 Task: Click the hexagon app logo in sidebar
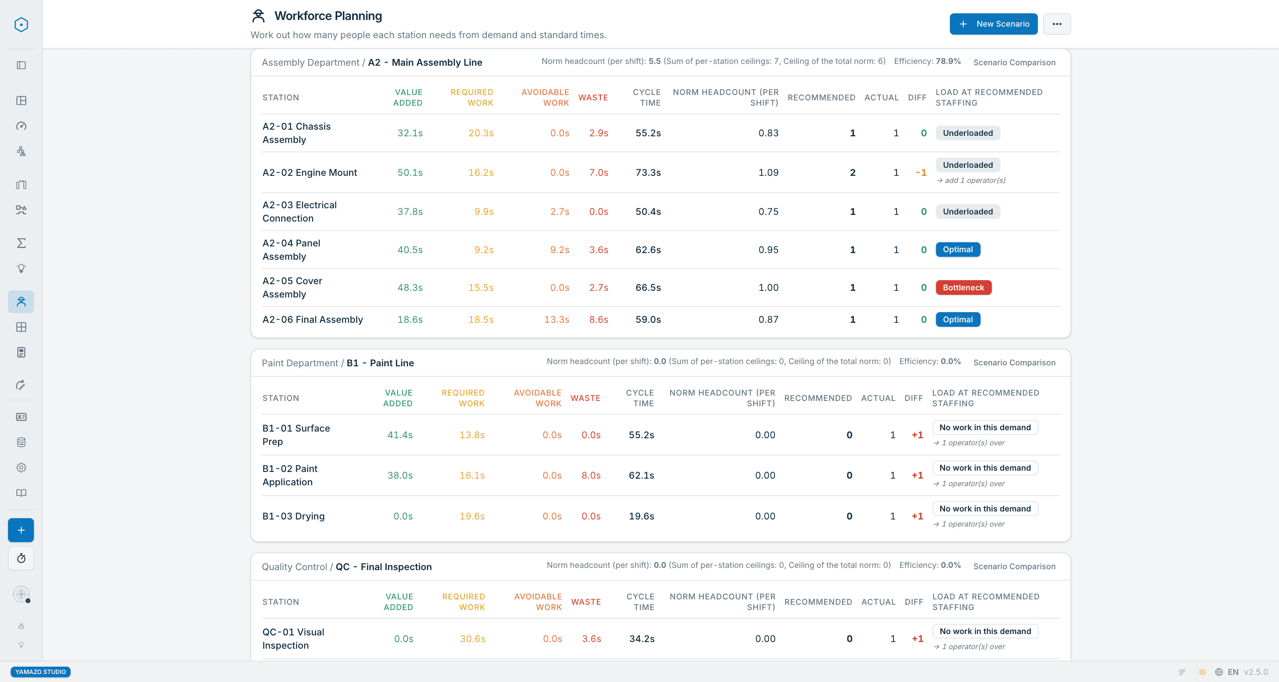(21, 24)
